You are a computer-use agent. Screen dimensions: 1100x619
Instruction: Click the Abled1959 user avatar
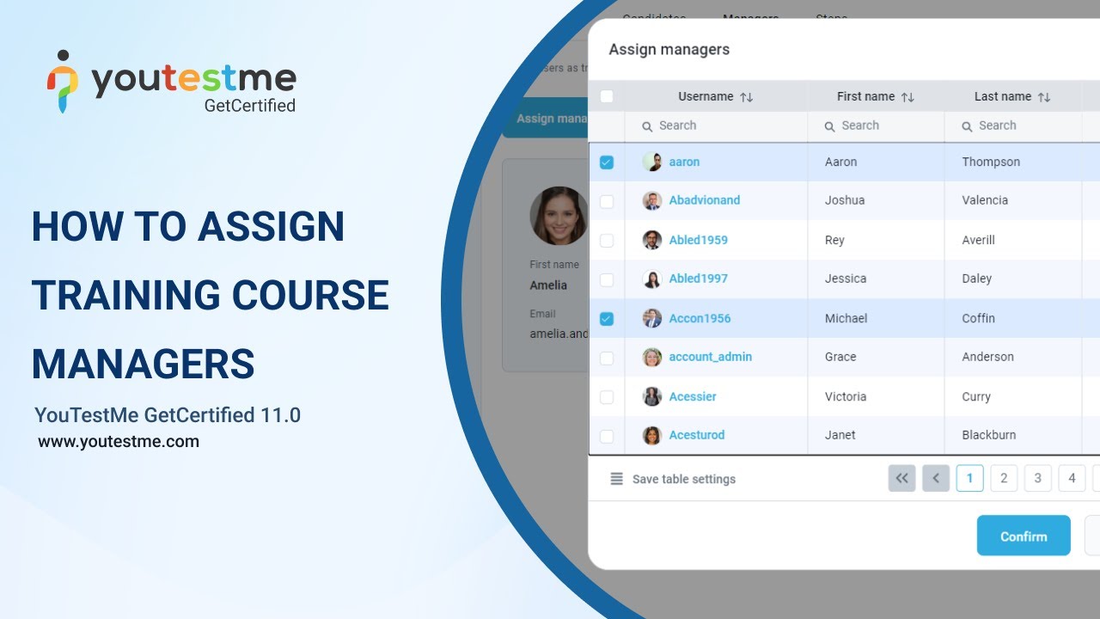click(652, 240)
